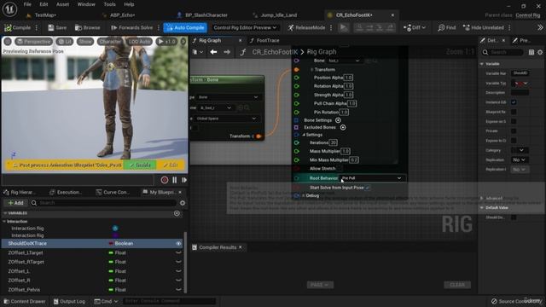Open the Edit menu
This screenshot has width=546, height=307.
tap(44, 4)
